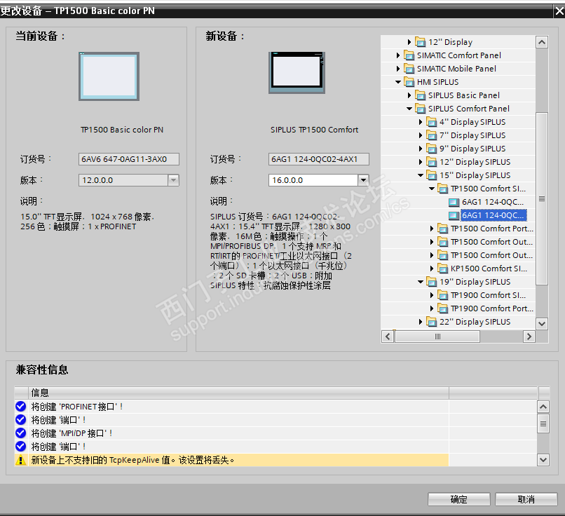Click folder icon beside 12" Display SIPLUS
This screenshot has width=565, height=516.
tap(431, 162)
